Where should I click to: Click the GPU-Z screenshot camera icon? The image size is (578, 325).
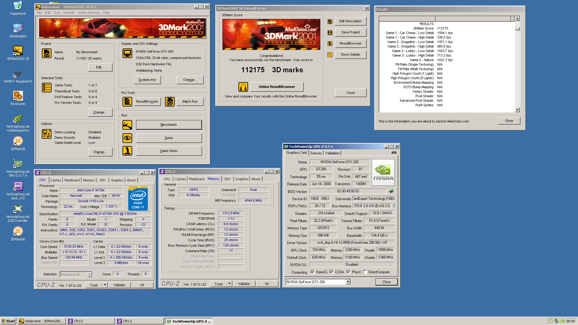[x=394, y=153]
